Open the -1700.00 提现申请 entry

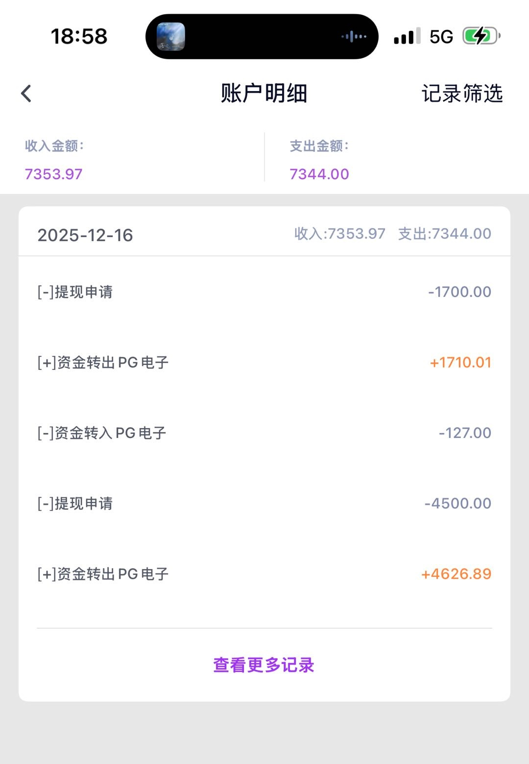tap(264, 292)
